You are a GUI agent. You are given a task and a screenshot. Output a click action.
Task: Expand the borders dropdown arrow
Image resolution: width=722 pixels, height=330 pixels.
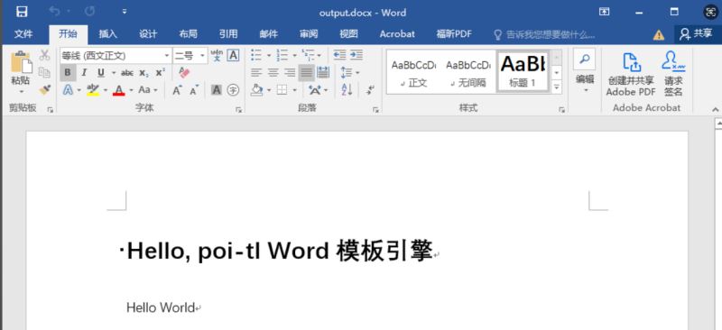point(294,90)
